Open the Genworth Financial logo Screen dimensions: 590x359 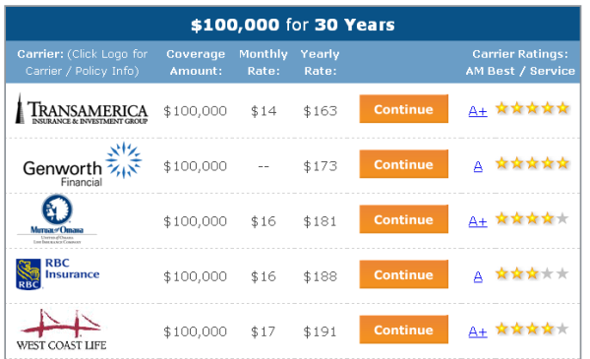click(82, 164)
